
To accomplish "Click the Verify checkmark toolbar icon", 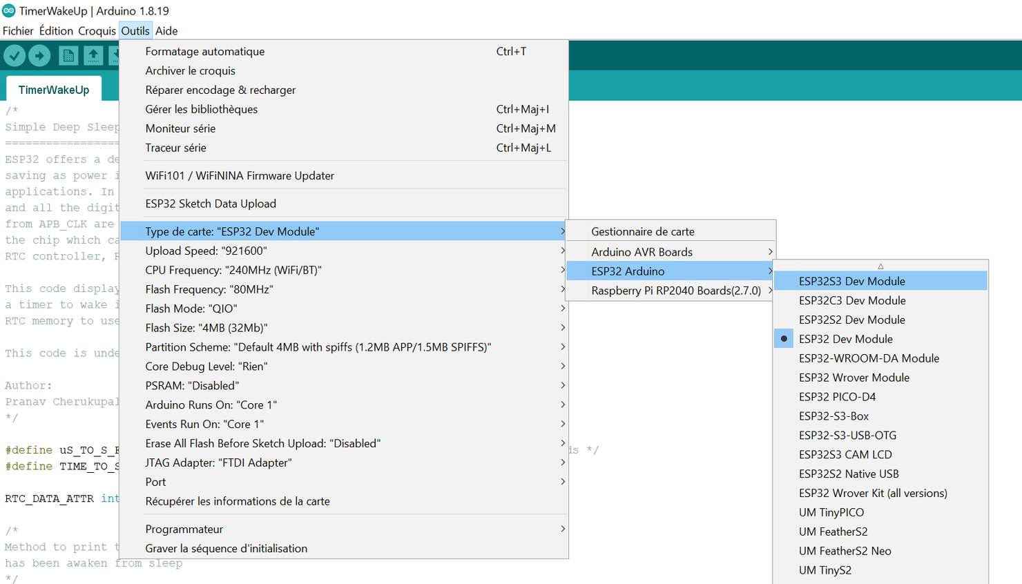I will [x=15, y=55].
